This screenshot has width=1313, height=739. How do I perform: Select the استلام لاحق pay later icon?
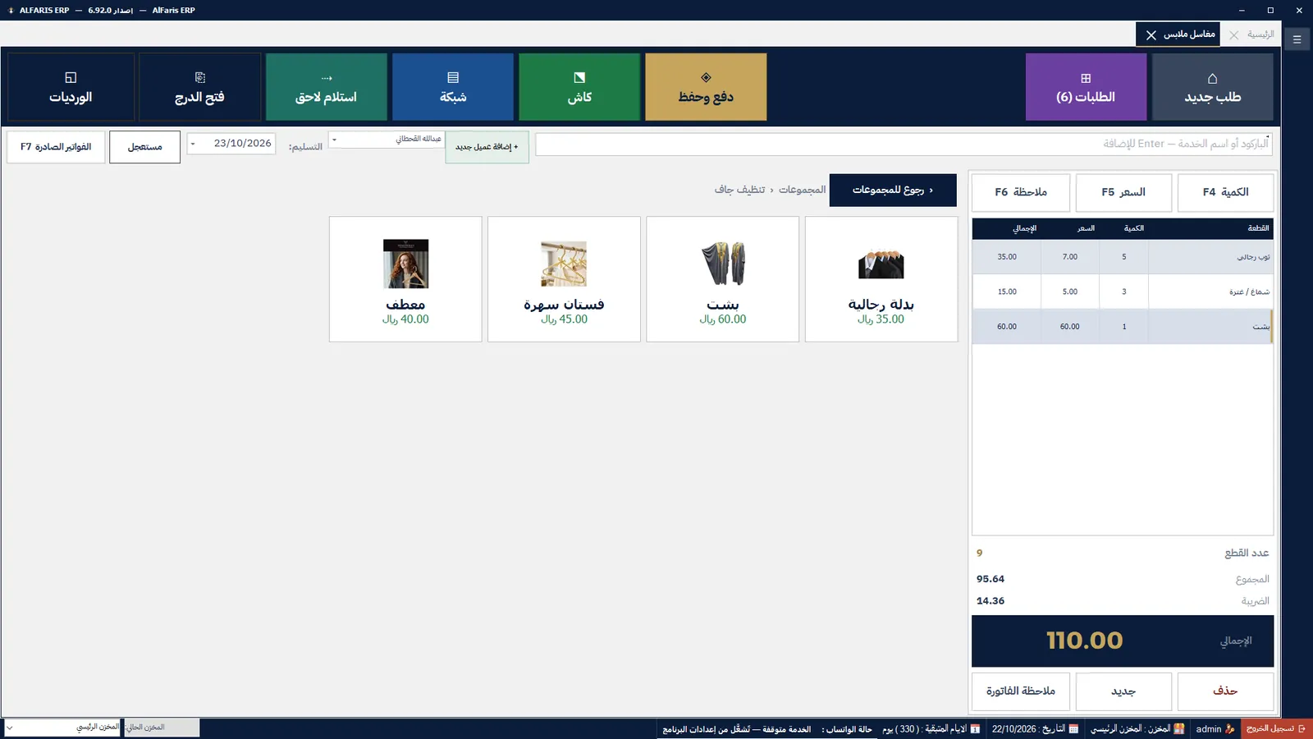327,78
